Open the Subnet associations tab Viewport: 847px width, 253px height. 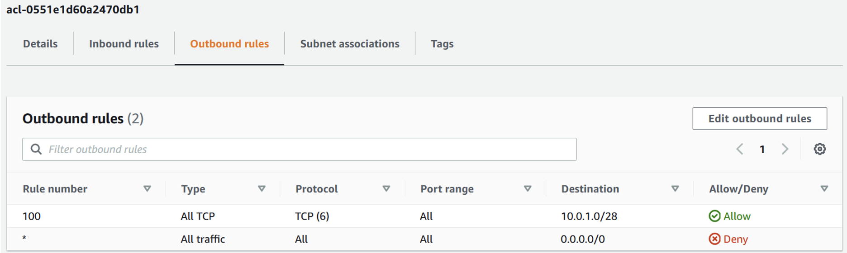(350, 44)
